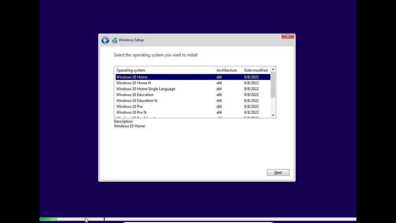Click Next to continue setup
The height and width of the screenshot is (223, 396).
click(278, 173)
